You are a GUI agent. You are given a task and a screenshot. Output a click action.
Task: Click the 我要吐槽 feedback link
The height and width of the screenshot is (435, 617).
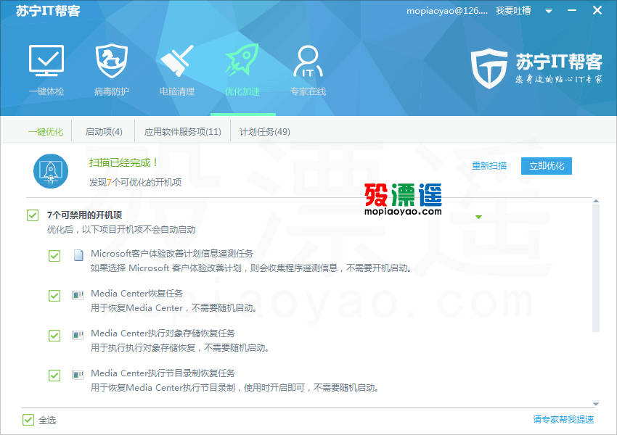click(x=513, y=11)
